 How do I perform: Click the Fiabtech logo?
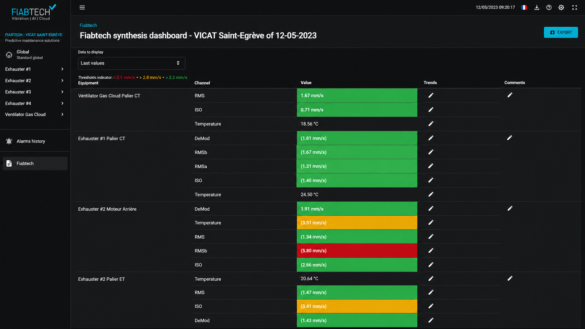coord(34,13)
